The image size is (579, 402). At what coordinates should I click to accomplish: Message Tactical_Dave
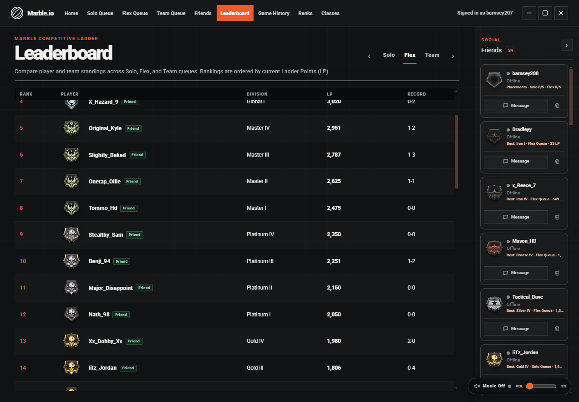point(516,329)
